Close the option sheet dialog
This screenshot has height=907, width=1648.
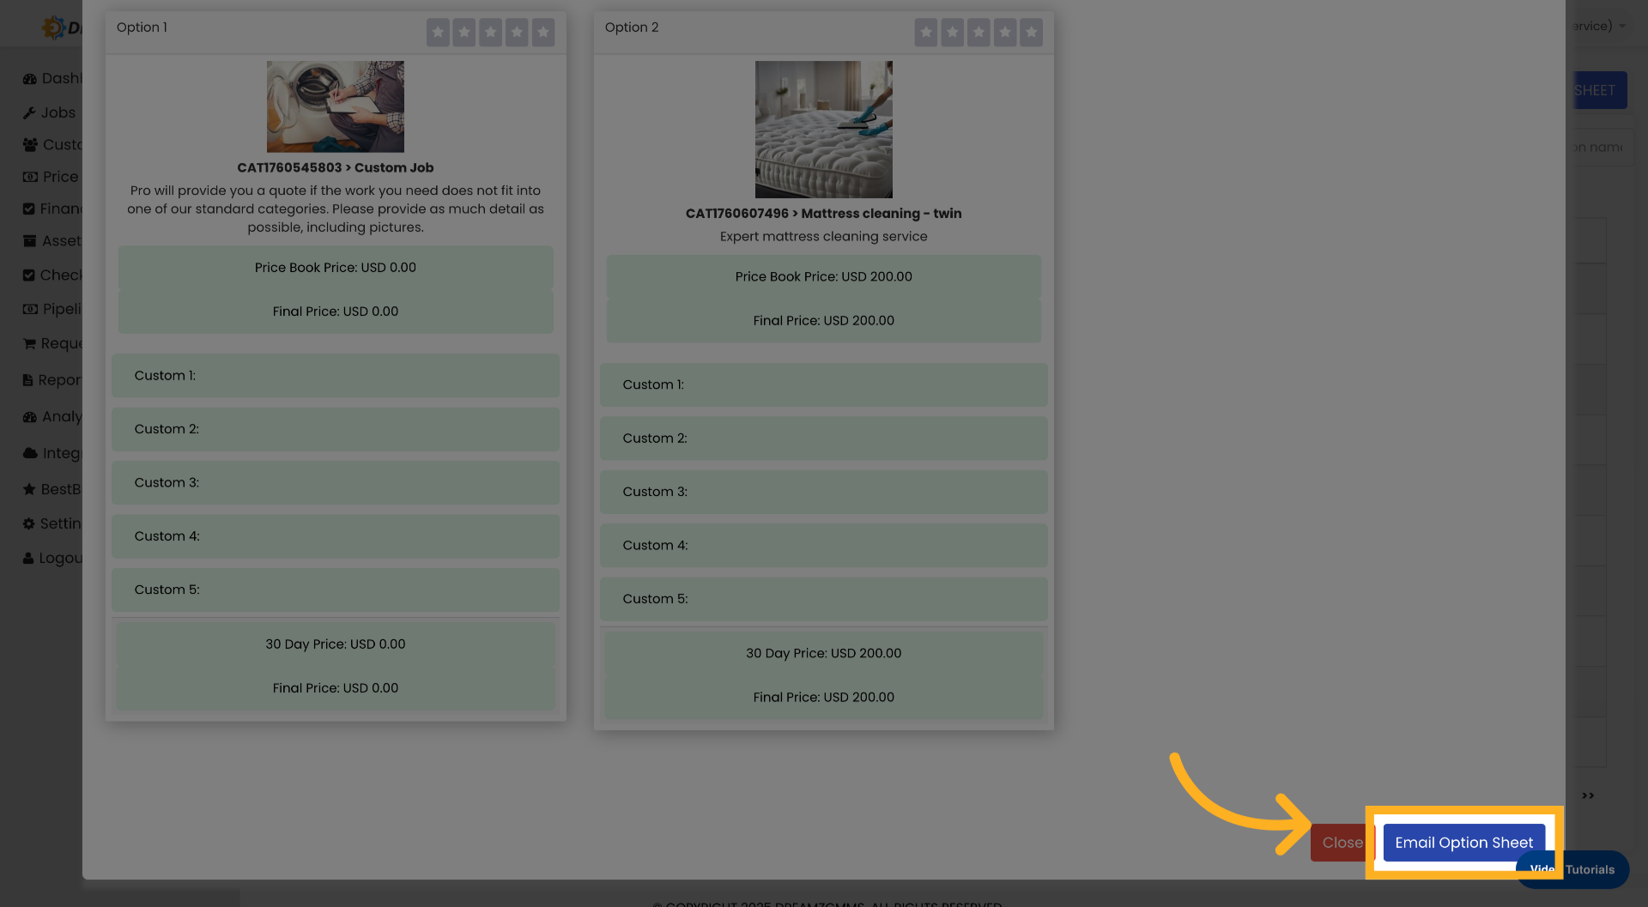[1342, 842]
